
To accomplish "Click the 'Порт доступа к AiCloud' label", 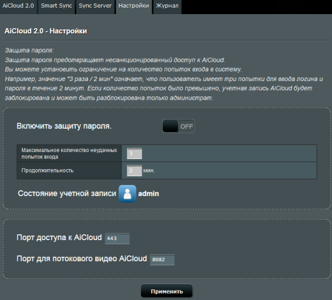I will [x=59, y=238].
